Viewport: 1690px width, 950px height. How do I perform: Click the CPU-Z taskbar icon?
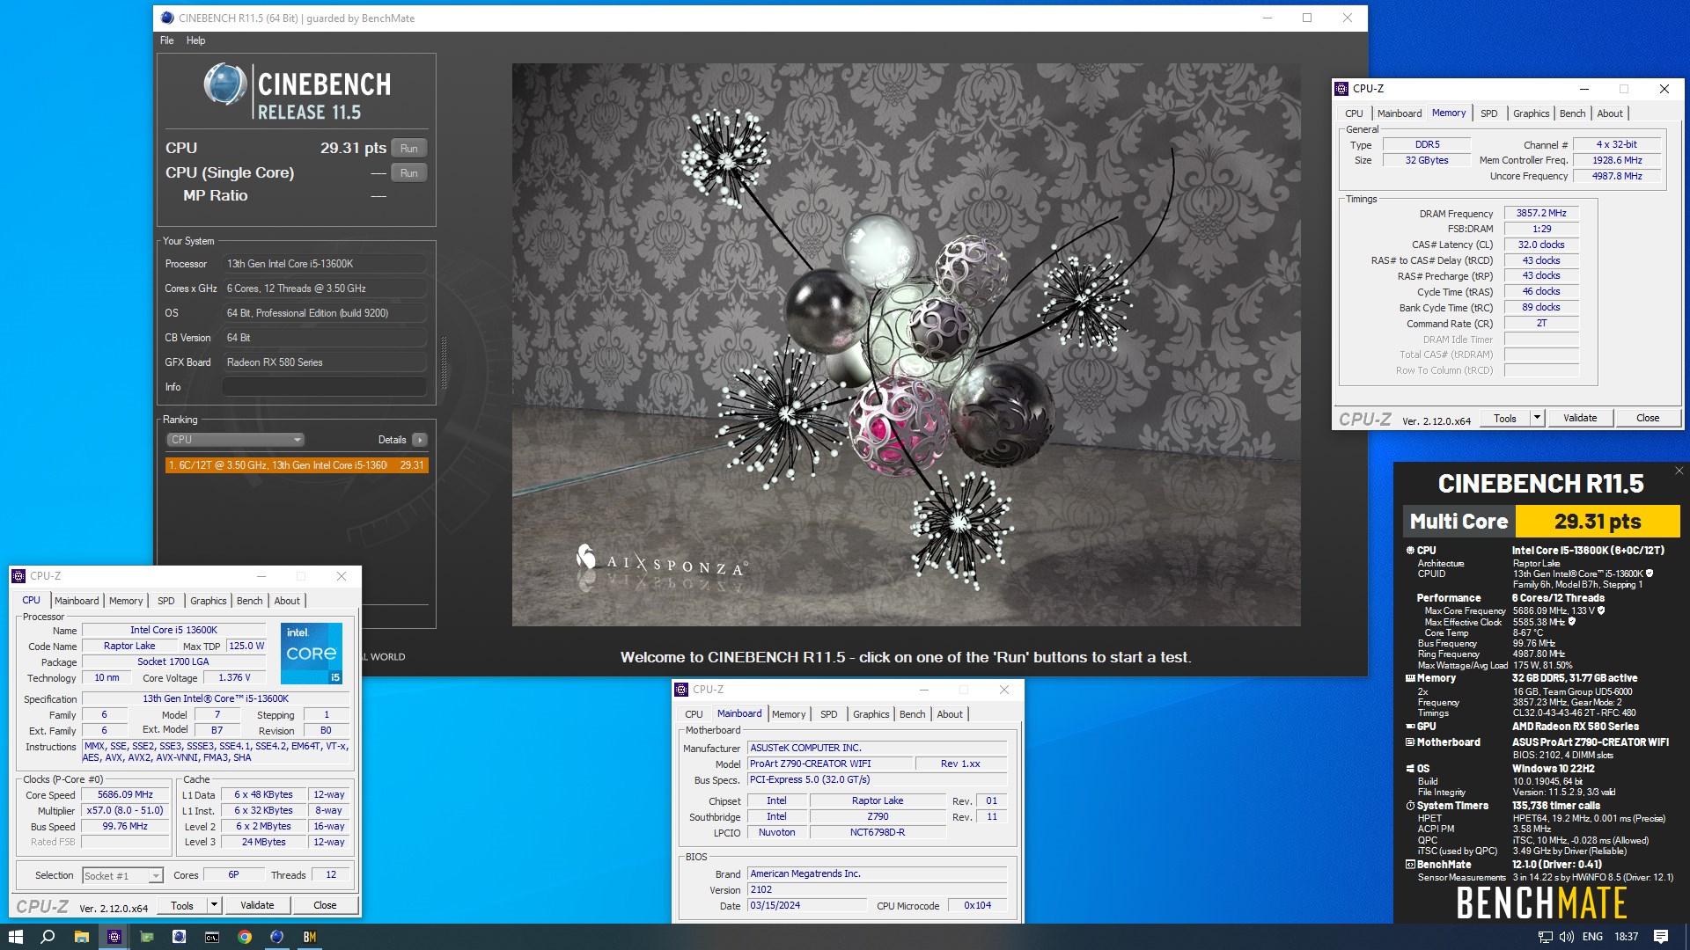pyautogui.click(x=114, y=937)
